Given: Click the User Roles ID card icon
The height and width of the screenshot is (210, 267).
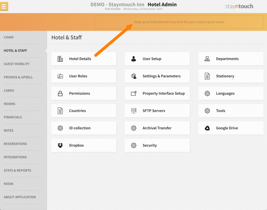Looking at the screenshot, I should pyautogui.click(x=60, y=76).
